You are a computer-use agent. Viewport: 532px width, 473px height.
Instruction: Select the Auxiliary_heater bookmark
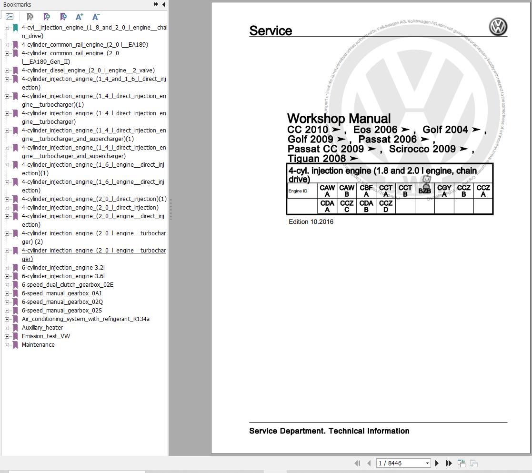[x=42, y=327]
